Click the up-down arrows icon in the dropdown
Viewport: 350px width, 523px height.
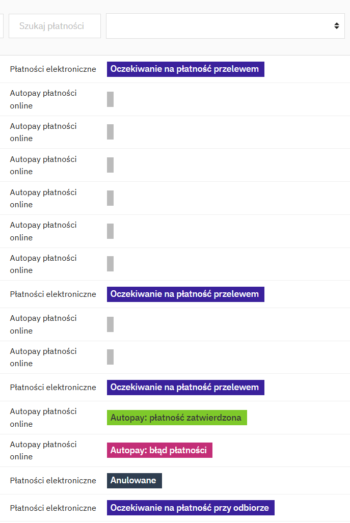click(x=337, y=25)
